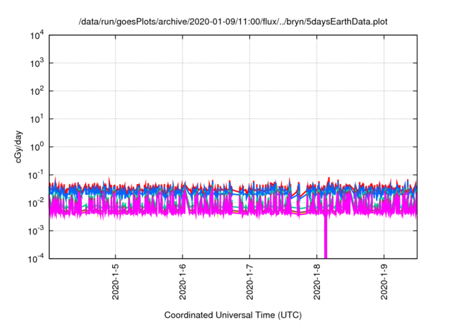The image size is (460, 322).
Task: Click the 10^3 y-axis tick label
Action: click(x=37, y=63)
